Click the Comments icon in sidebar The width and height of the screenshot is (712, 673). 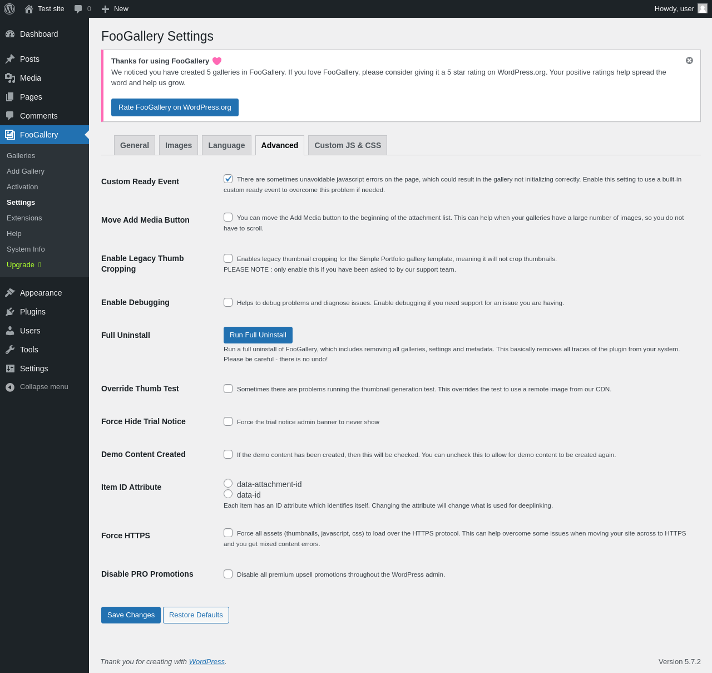tap(10, 116)
